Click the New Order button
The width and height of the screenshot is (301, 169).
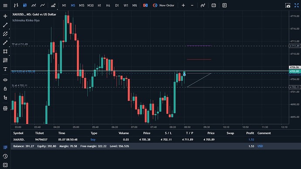click(164, 5)
